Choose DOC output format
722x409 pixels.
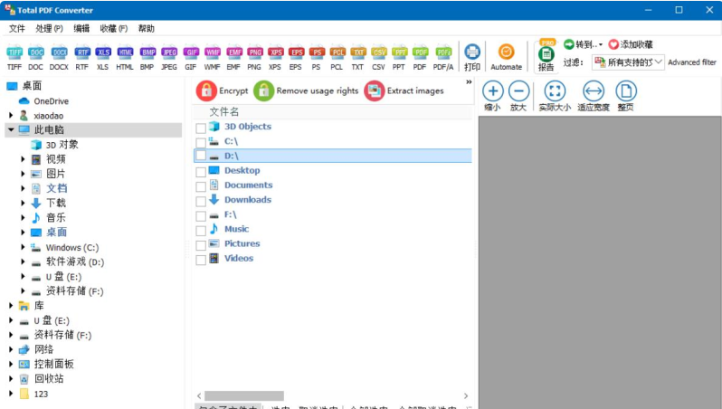[x=35, y=58]
